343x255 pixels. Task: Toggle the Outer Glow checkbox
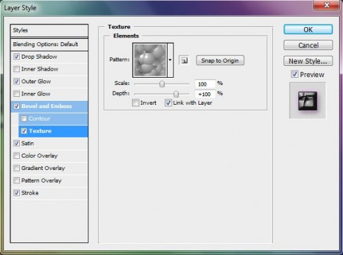(16, 81)
